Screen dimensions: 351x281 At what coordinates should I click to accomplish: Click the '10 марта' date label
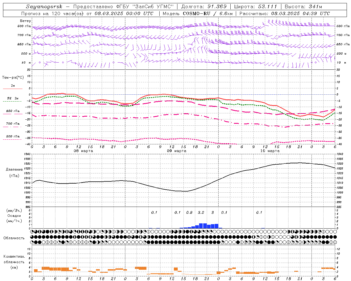click(270, 151)
